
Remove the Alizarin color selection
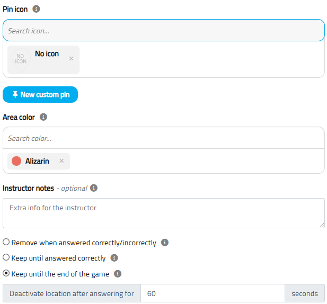[x=61, y=160]
